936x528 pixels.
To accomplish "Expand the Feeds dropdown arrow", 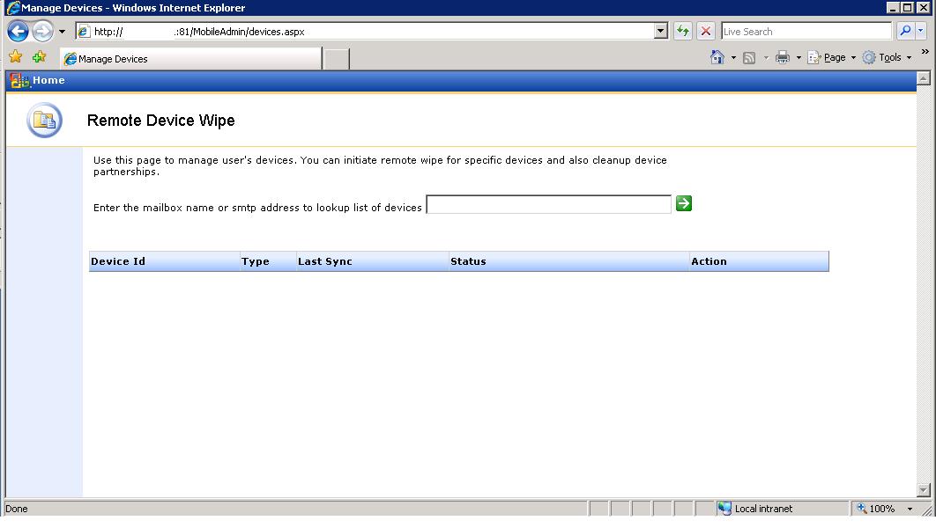I will pos(766,58).
